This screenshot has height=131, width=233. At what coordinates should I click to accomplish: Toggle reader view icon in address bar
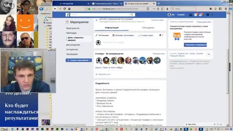click(x=148, y=9)
